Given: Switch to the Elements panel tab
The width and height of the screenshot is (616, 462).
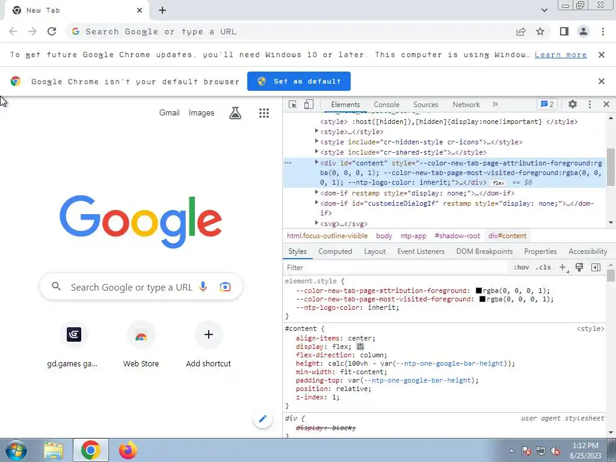Looking at the screenshot, I should tap(345, 105).
